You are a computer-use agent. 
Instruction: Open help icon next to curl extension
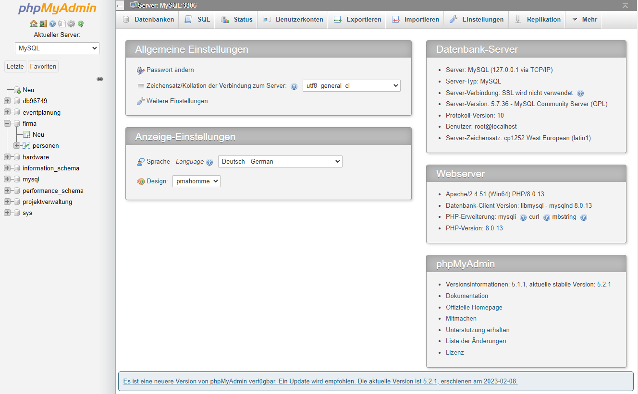pos(547,217)
